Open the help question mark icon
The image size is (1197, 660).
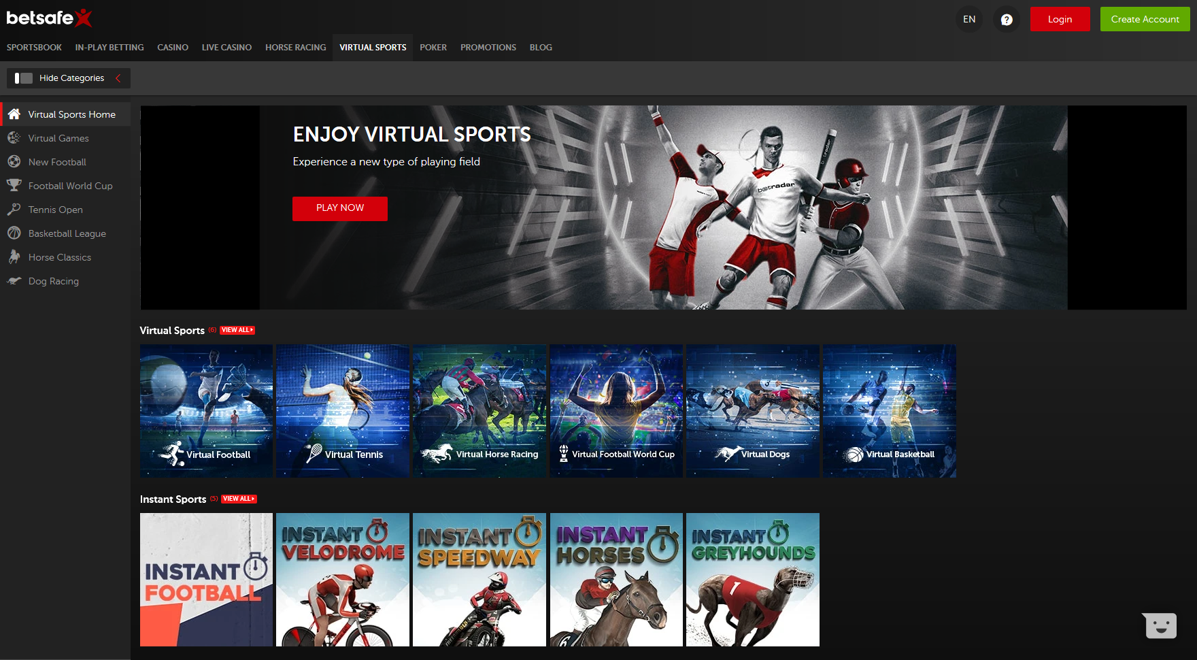click(x=1007, y=19)
